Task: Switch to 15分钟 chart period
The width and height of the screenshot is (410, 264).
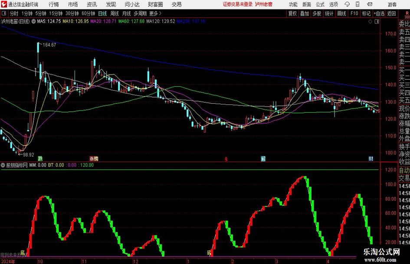Action: pyautogui.click(x=56, y=13)
